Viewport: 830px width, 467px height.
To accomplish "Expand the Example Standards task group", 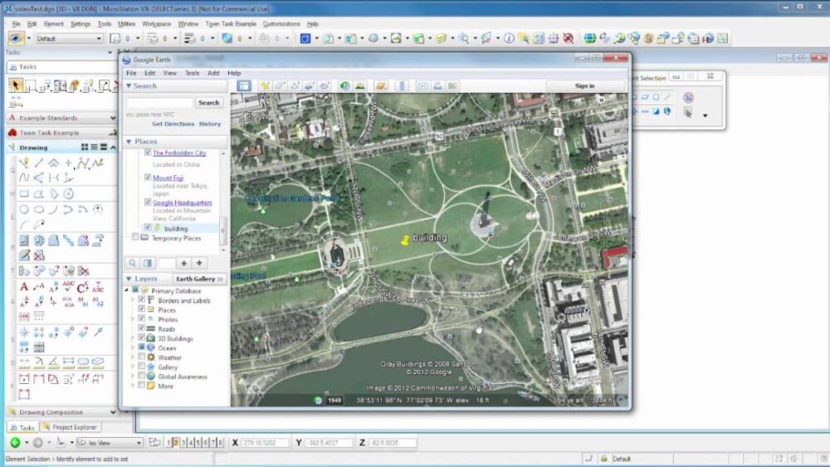I will point(113,118).
